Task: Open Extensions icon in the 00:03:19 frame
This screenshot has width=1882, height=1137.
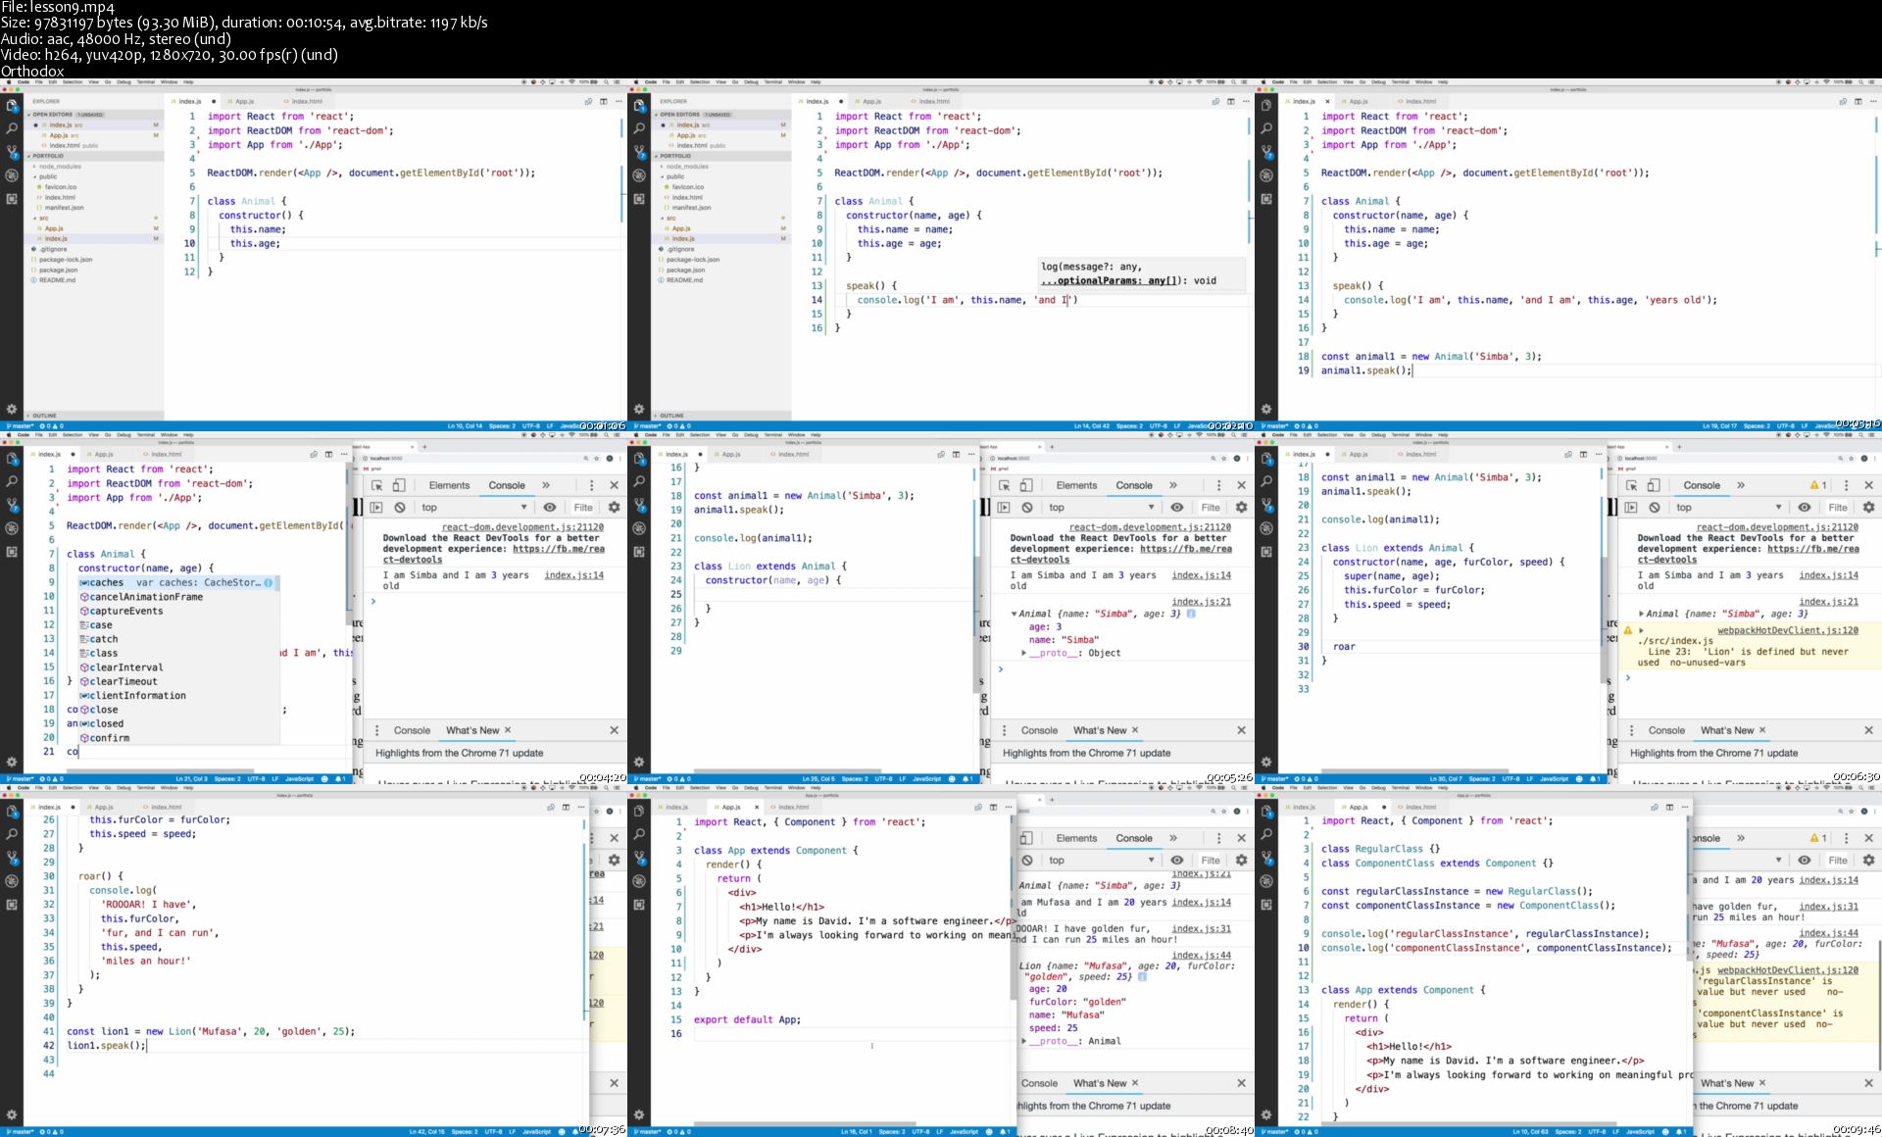Action: click(x=1266, y=199)
